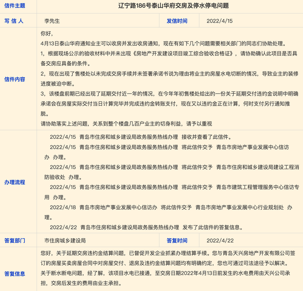
Task: Click the paragraph starting 4月13日泰山华府通知业主
Action: [x=164, y=43]
